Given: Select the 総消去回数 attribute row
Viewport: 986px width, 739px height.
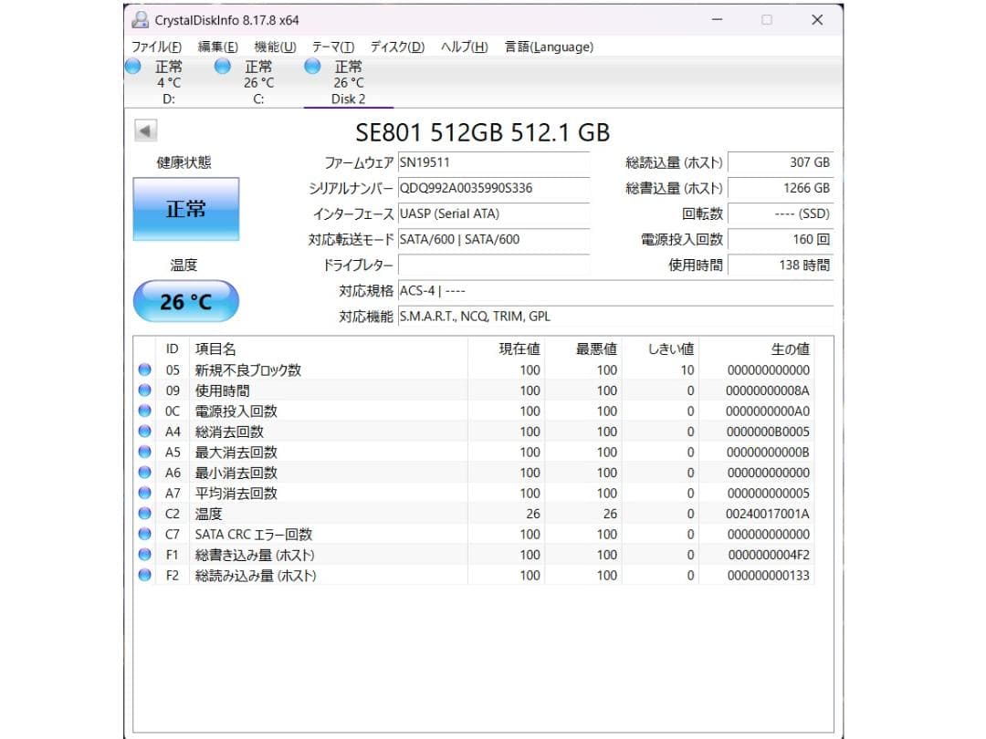Looking at the screenshot, I should (x=474, y=431).
